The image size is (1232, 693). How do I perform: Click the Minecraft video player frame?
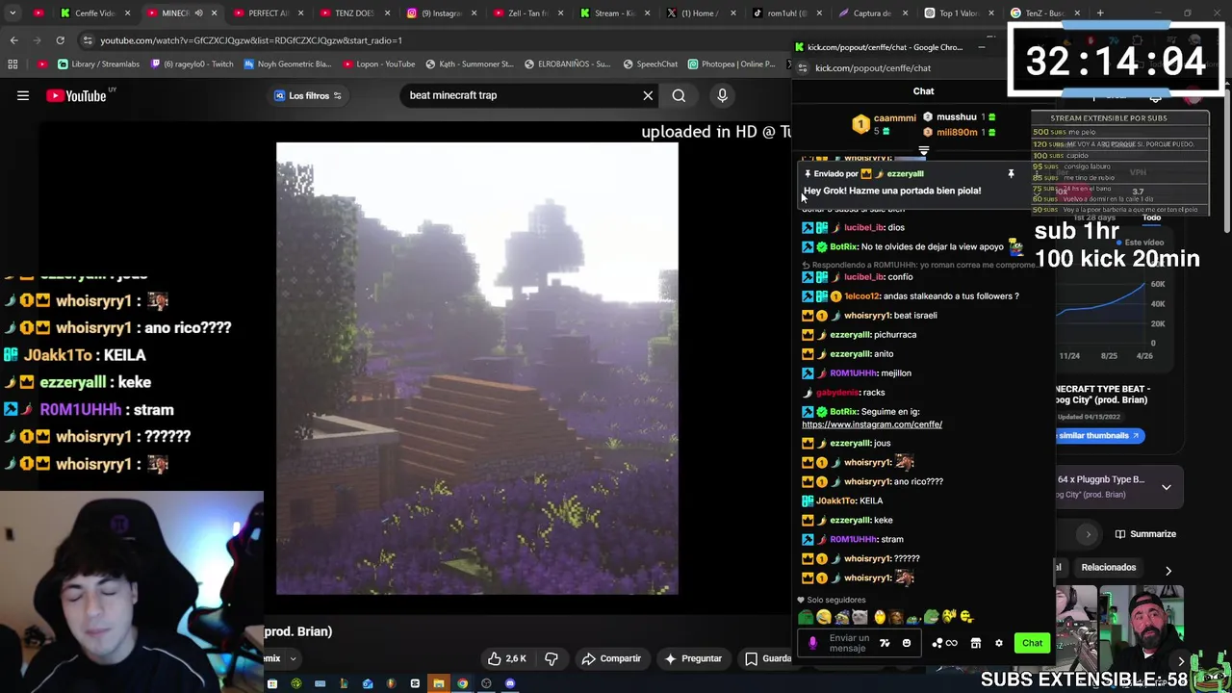477,369
